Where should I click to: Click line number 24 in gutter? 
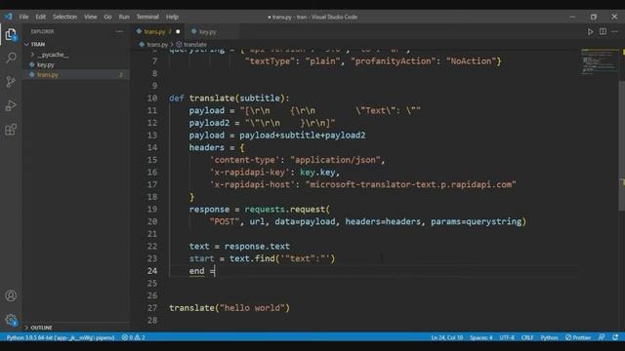pyautogui.click(x=152, y=271)
